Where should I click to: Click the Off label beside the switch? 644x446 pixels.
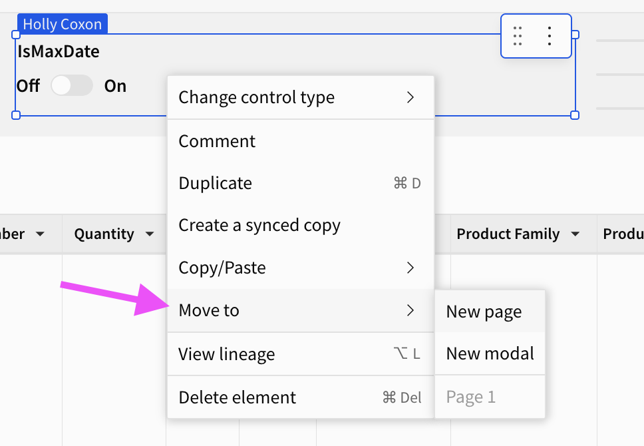[x=28, y=85]
